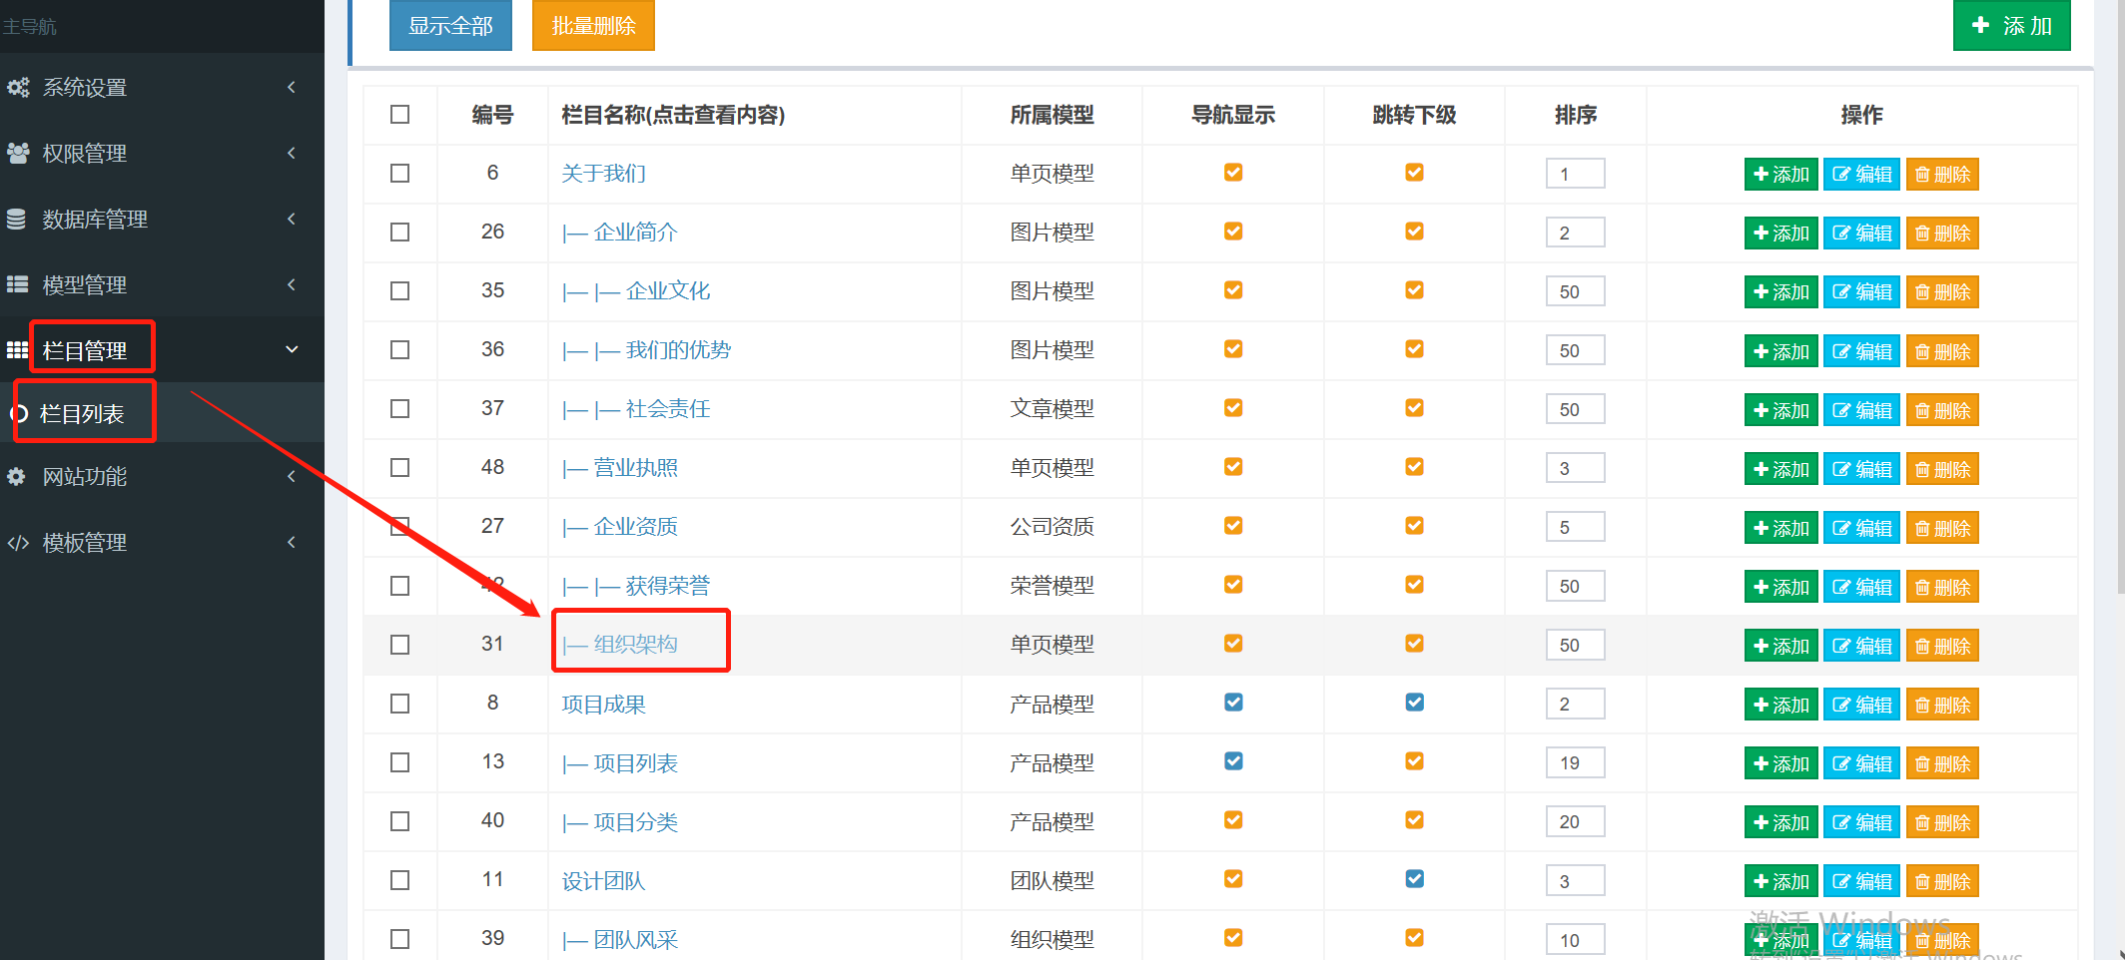Screen dimensions: 2125x960
Task: Click 删除 for the 企业文化 row
Action: pos(1942,292)
